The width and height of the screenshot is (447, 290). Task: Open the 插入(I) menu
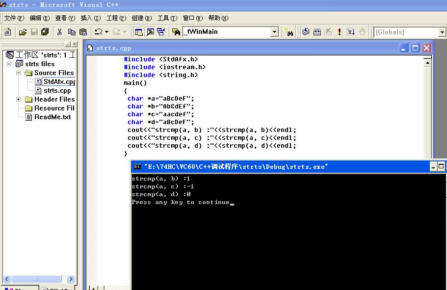tap(91, 18)
